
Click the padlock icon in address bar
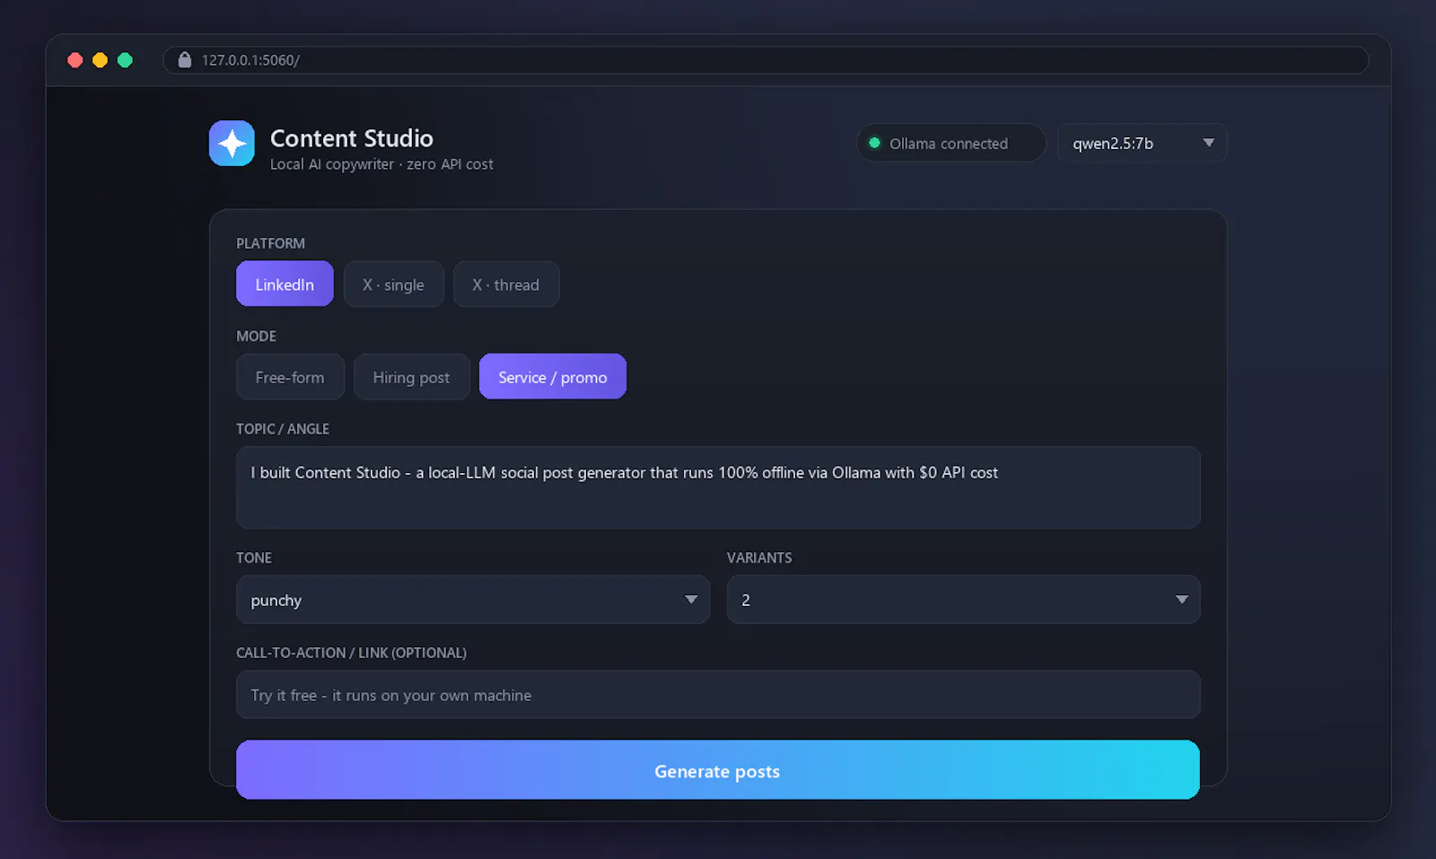pyautogui.click(x=185, y=60)
